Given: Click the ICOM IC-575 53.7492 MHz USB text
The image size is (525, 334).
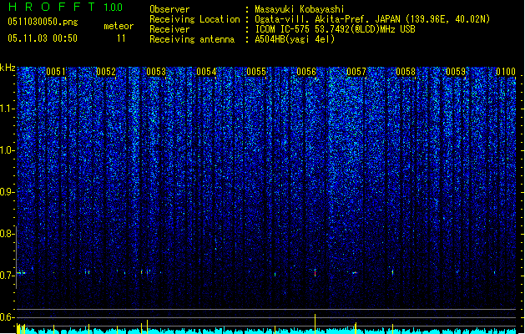Looking at the screenshot, I should 335,29.
